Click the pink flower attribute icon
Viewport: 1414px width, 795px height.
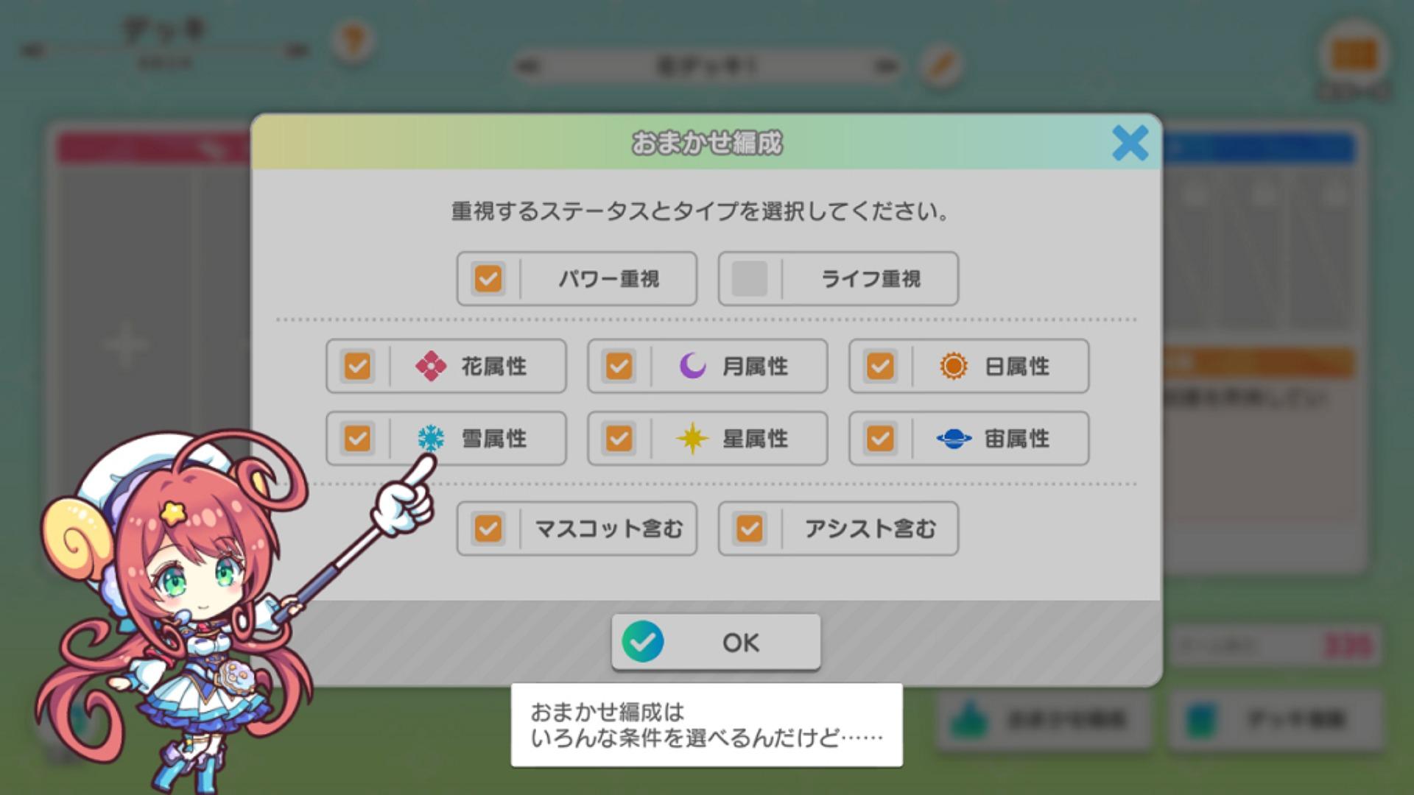click(431, 366)
